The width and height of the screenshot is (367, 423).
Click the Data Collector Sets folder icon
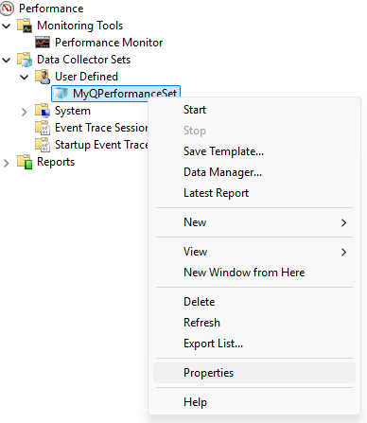pos(25,60)
